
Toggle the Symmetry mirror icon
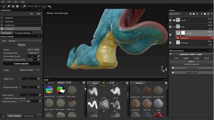coord(31,6)
